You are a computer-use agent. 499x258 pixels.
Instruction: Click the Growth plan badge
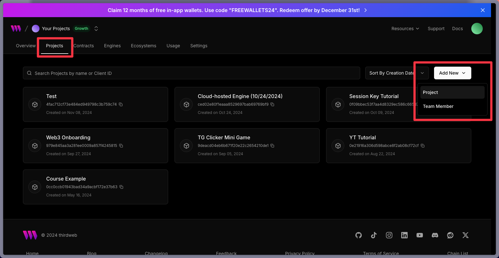pyautogui.click(x=82, y=29)
